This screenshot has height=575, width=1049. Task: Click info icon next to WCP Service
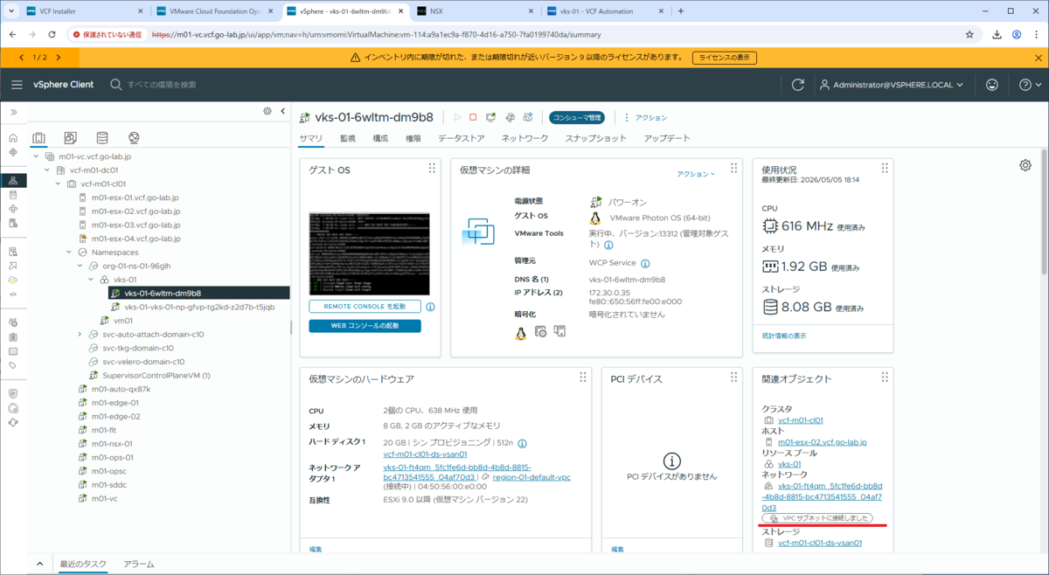pos(645,262)
